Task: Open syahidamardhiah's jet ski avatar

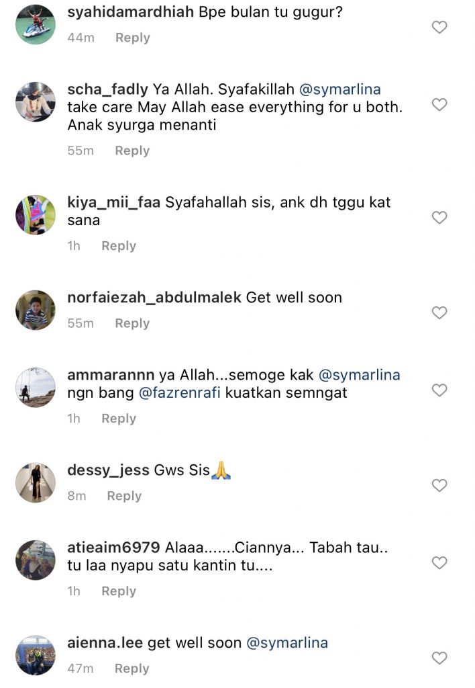Action: point(36,25)
